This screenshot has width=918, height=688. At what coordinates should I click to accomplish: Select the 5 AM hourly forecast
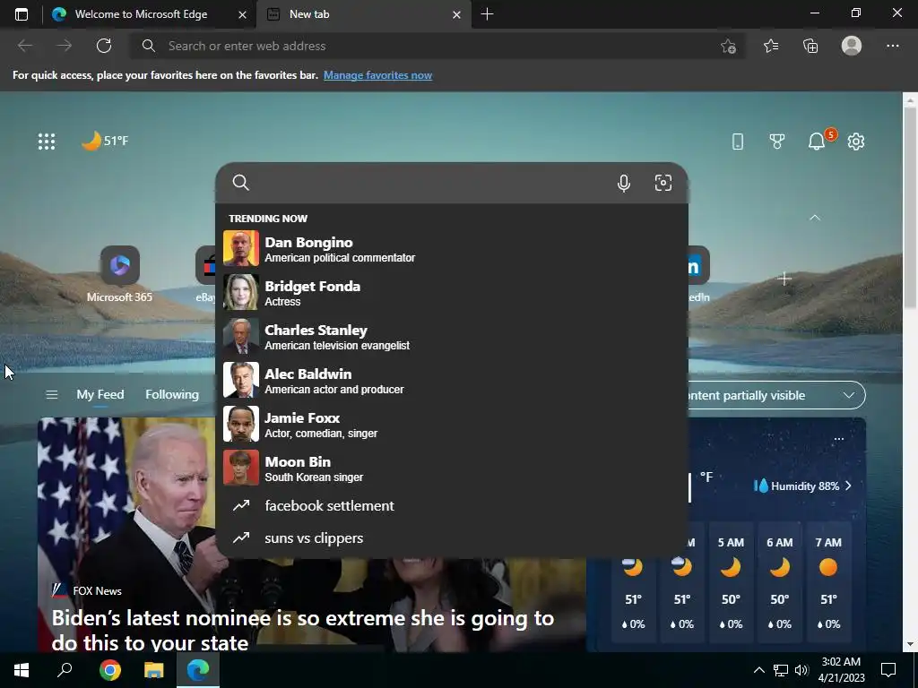click(731, 583)
